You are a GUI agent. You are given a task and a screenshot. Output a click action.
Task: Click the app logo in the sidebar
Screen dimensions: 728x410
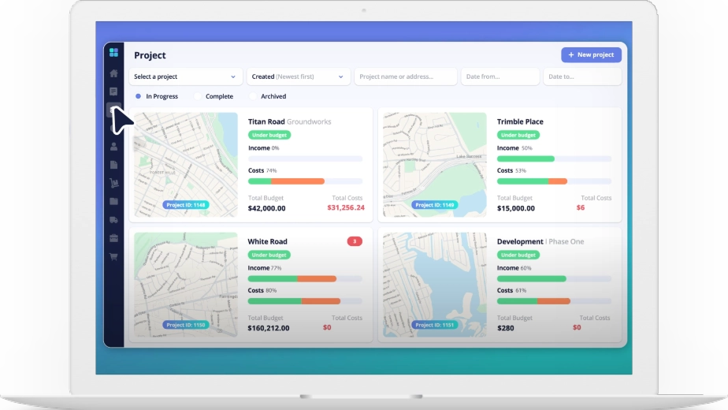click(113, 53)
